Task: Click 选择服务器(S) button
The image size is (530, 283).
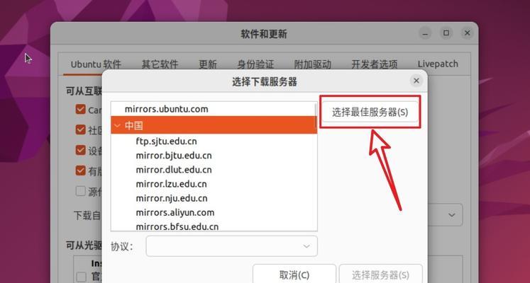Action: [380, 275]
